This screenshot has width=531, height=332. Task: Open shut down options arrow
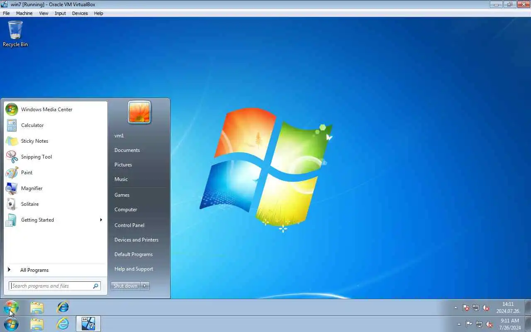[x=145, y=286]
